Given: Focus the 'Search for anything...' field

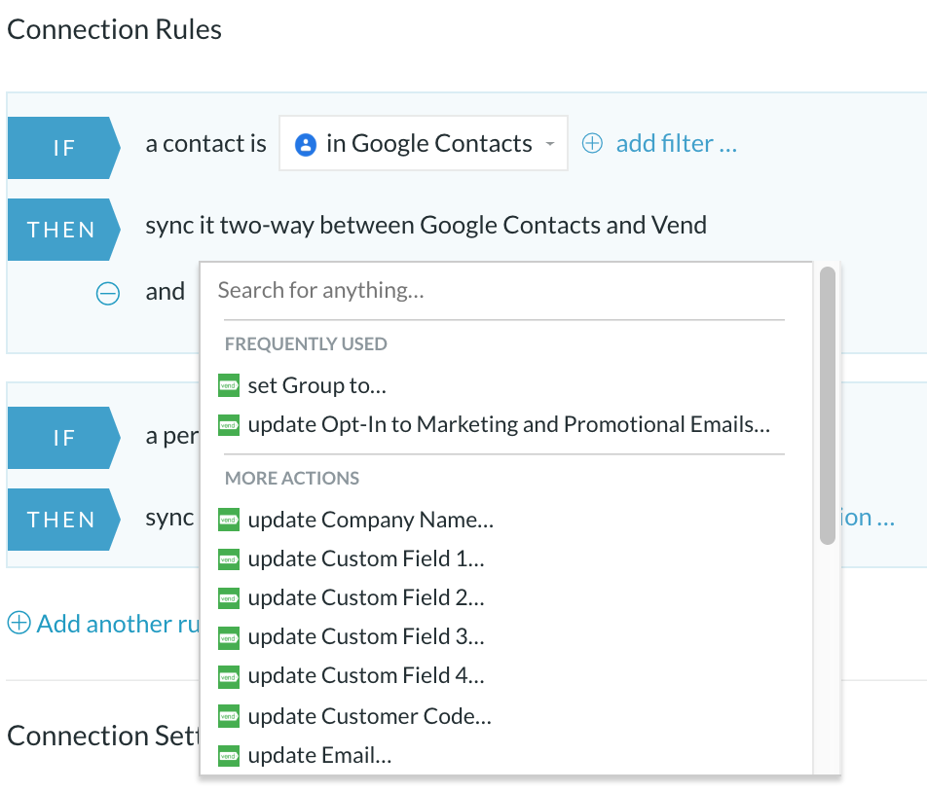Looking at the screenshot, I should pos(501,291).
